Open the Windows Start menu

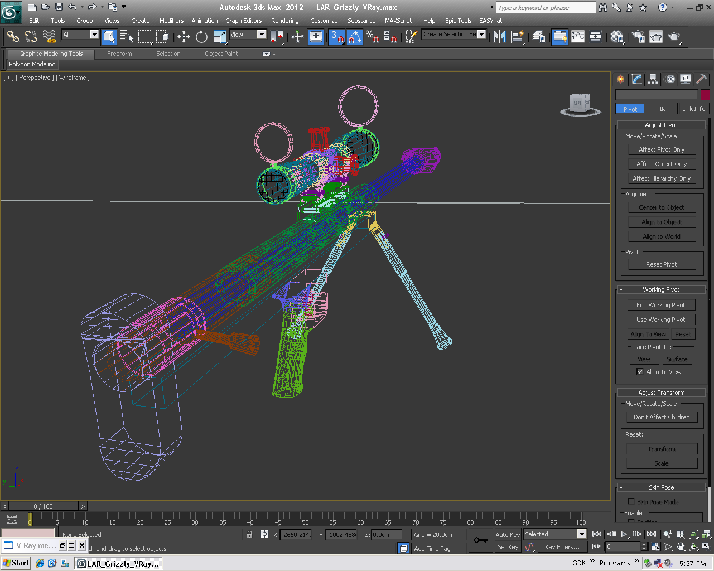pyautogui.click(x=16, y=563)
